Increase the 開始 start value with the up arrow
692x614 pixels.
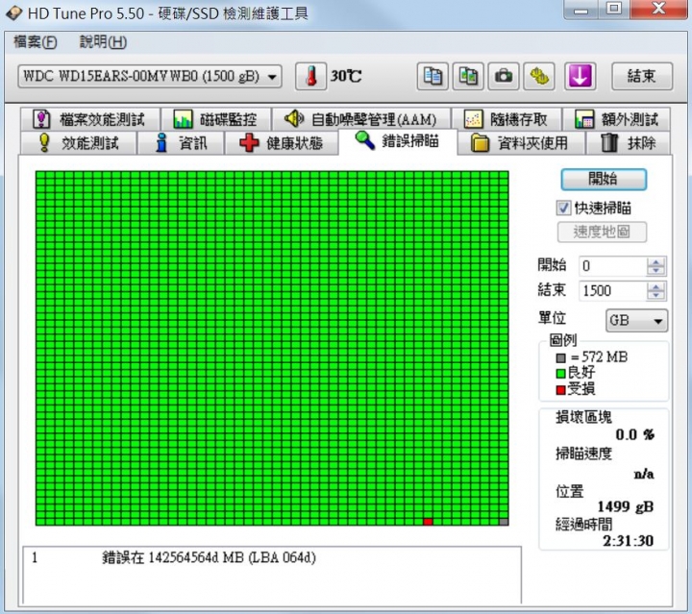click(655, 262)
